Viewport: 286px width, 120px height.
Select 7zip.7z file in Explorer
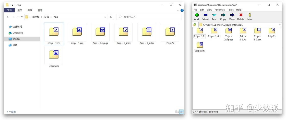tap(170, 34)
